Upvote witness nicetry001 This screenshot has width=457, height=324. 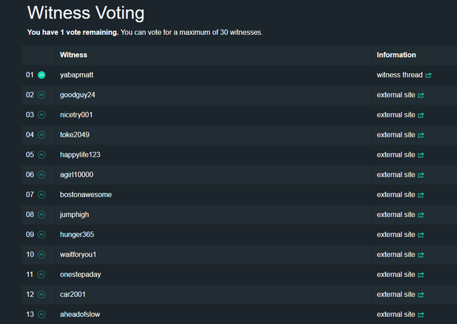click(41, 115)
